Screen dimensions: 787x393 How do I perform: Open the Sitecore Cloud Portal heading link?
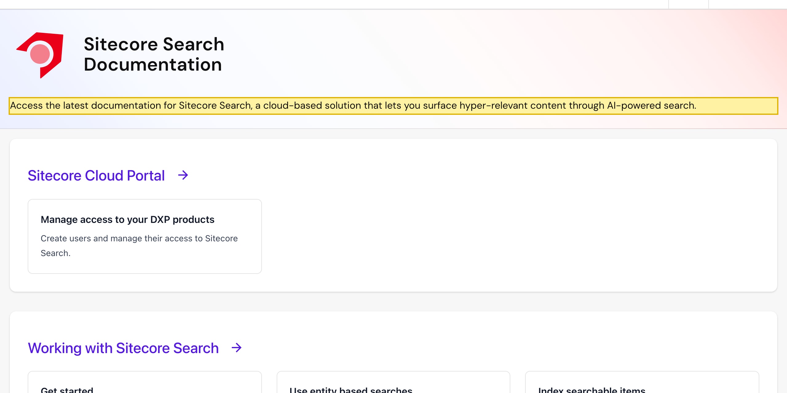pos(96,176)
